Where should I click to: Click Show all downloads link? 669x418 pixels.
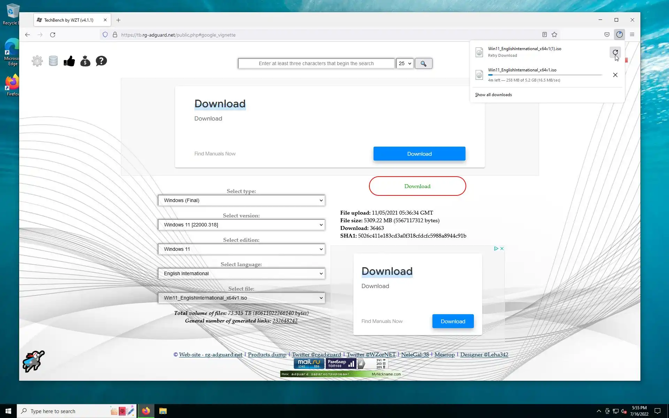(x=493, y=95)
